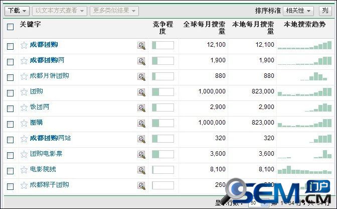The height and width of the screenshot is (209, 337).
Task: Click magnifier icon for 成都团购网
Action: pyautogui.click(x=141, y=61)
